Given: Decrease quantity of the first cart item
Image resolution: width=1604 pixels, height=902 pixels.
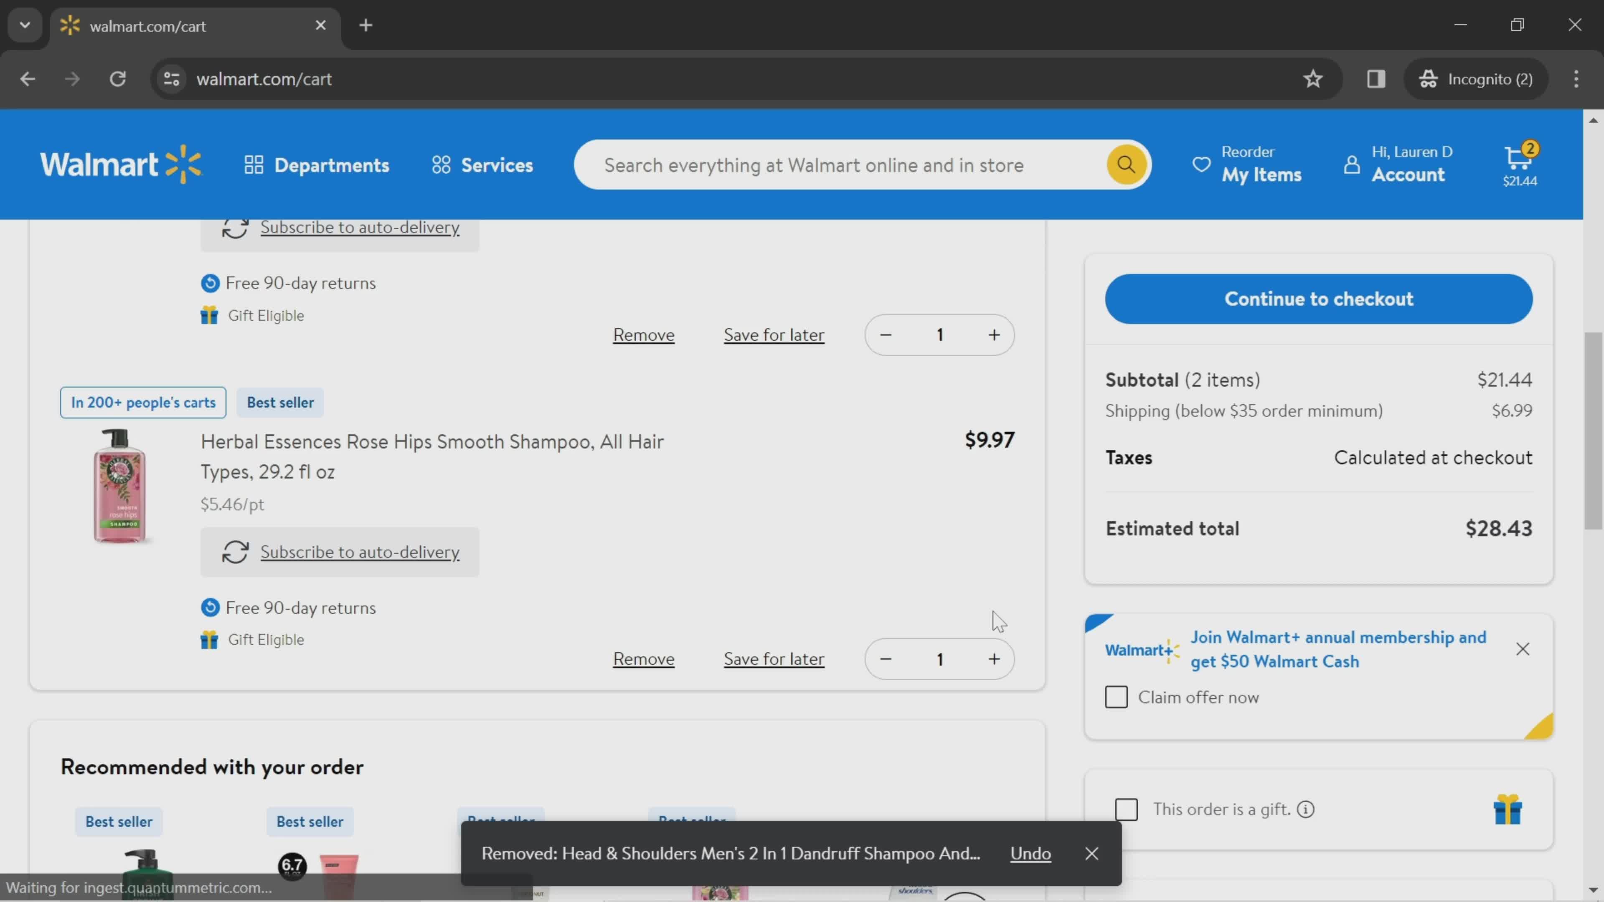Looking at the screenshot, I should tap(886, 335).
